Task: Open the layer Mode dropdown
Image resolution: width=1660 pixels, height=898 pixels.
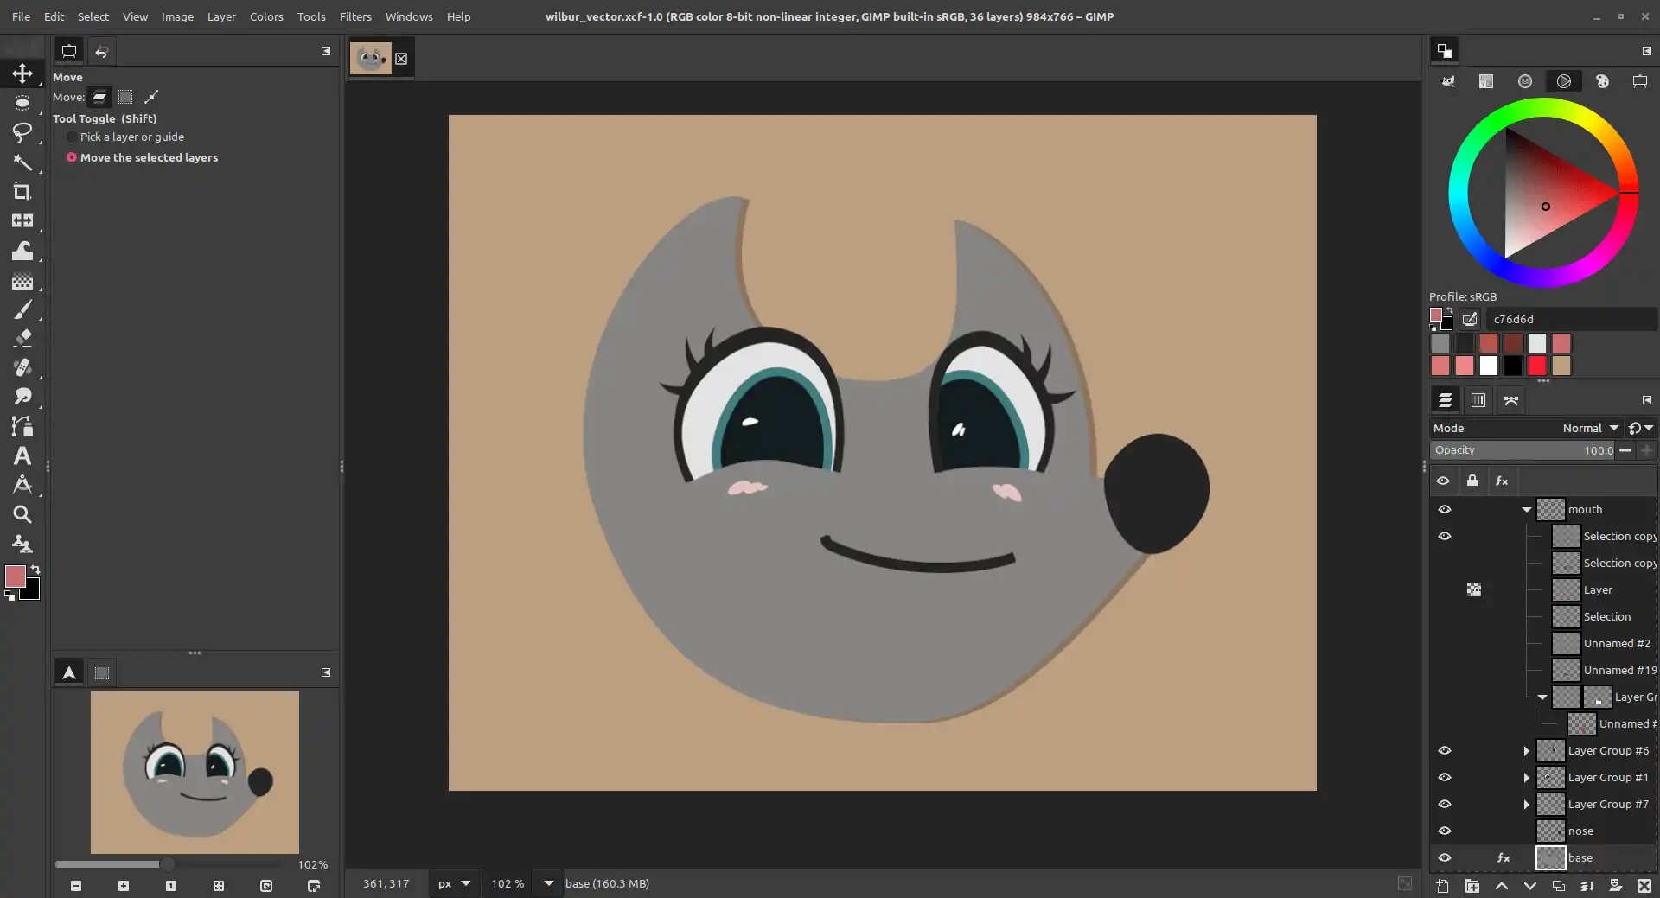Action: [1589, 428]
